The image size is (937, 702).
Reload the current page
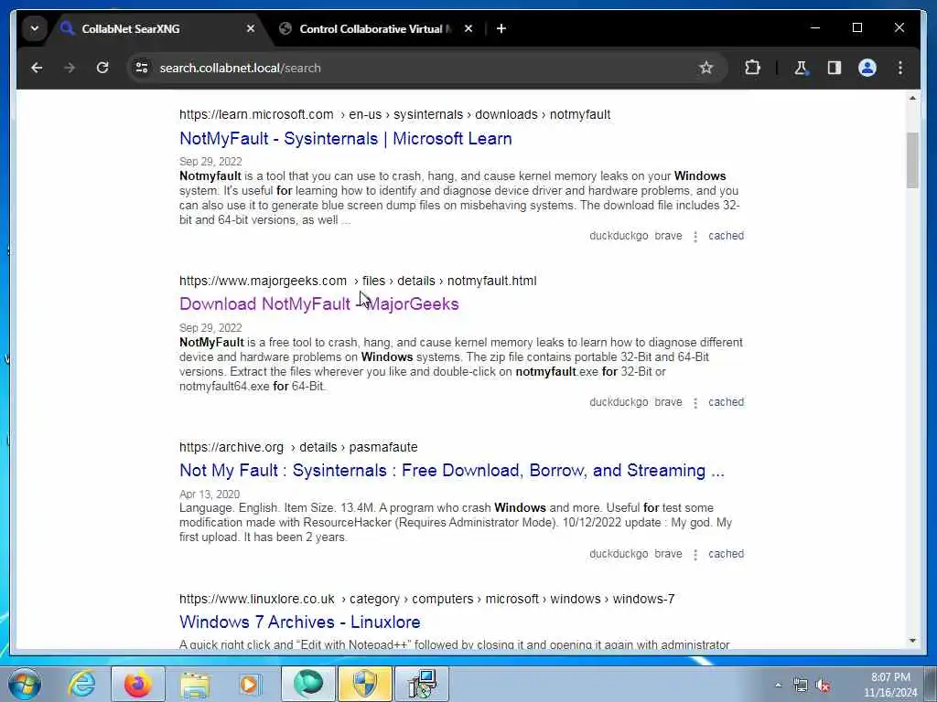coord(102,68)
